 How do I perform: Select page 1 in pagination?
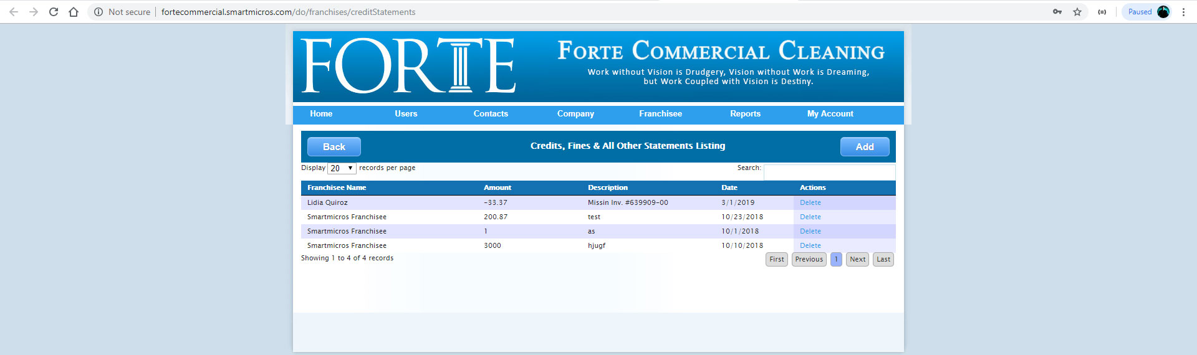coord(836,259)
